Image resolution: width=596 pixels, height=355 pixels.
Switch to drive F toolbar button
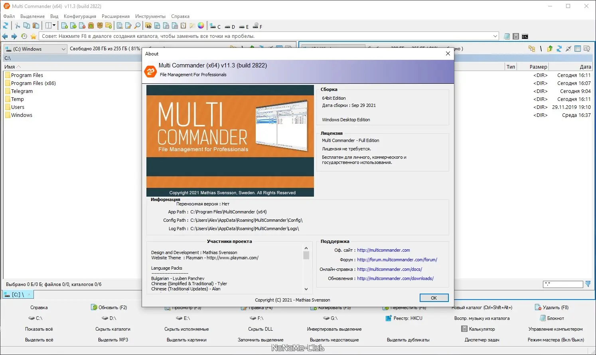258,26
